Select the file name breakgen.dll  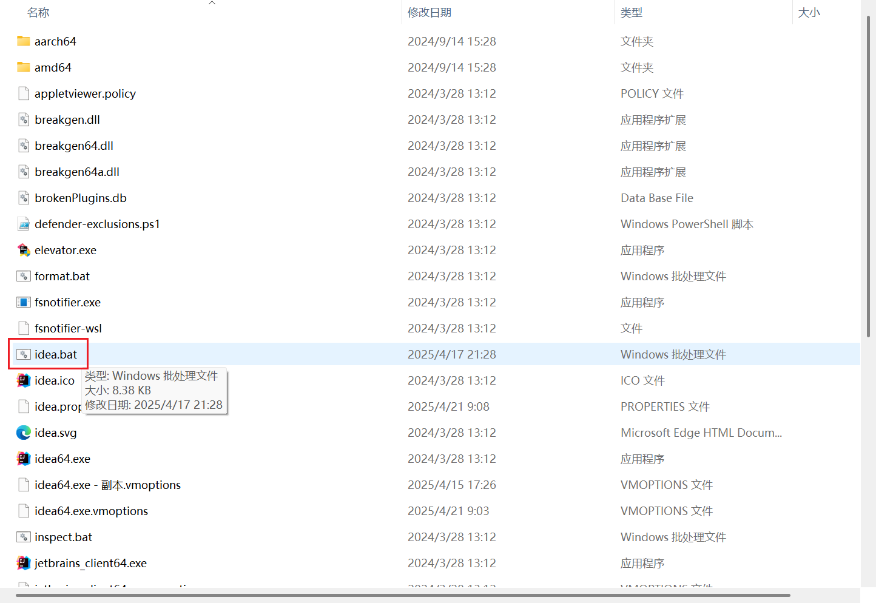tap(67, 120)
